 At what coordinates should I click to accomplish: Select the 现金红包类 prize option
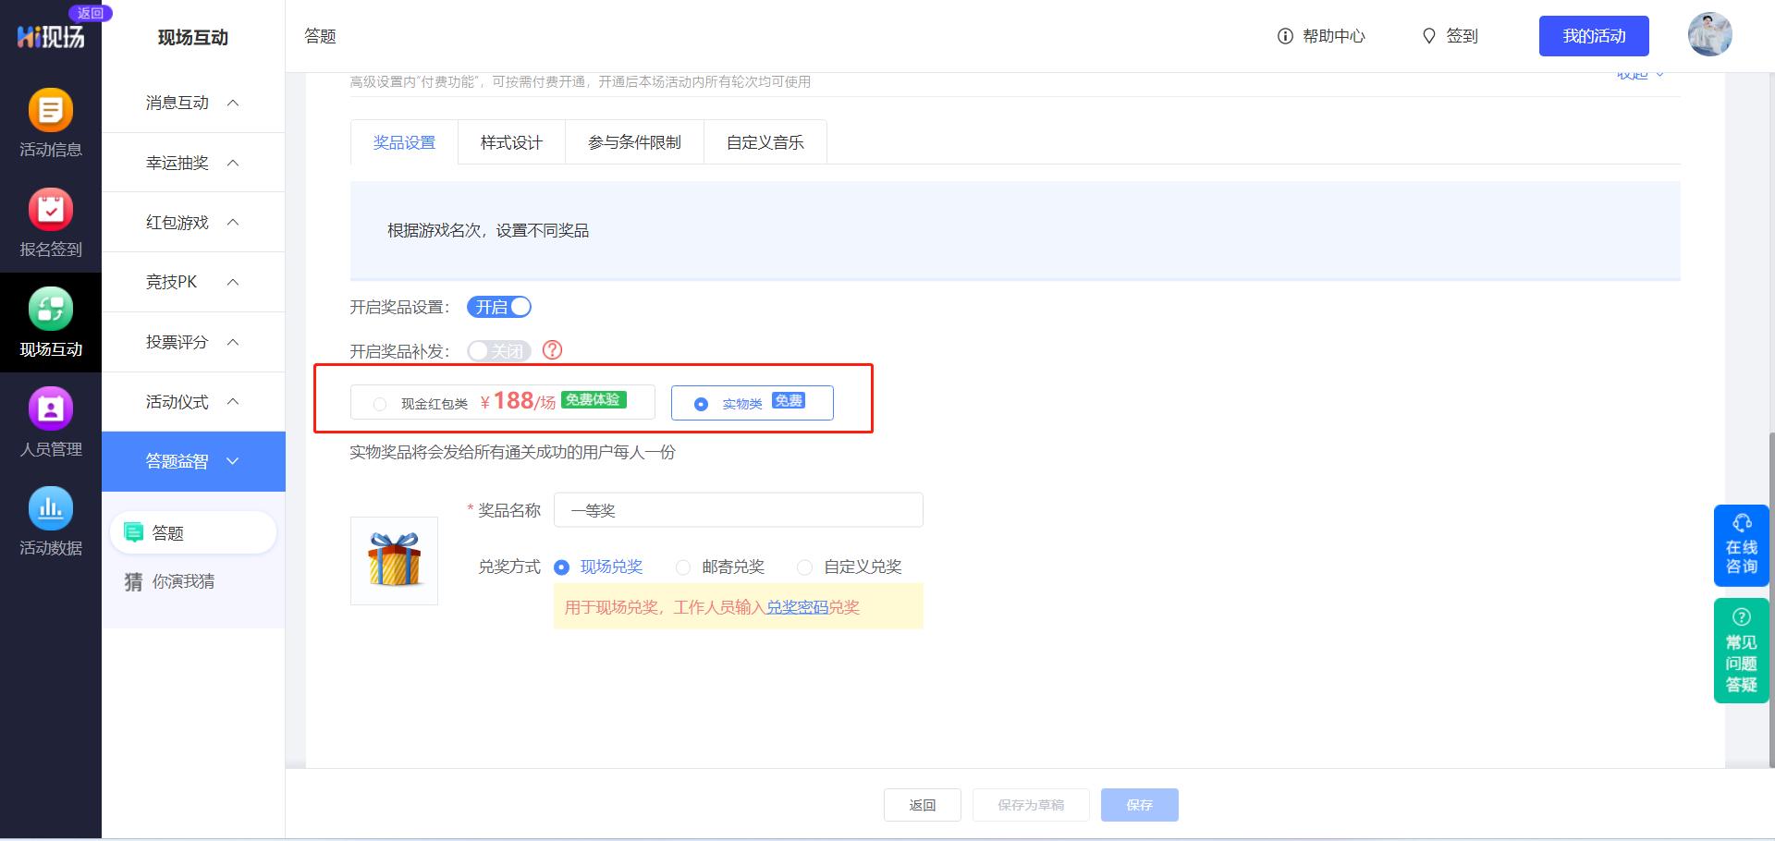tap(379, 403)
